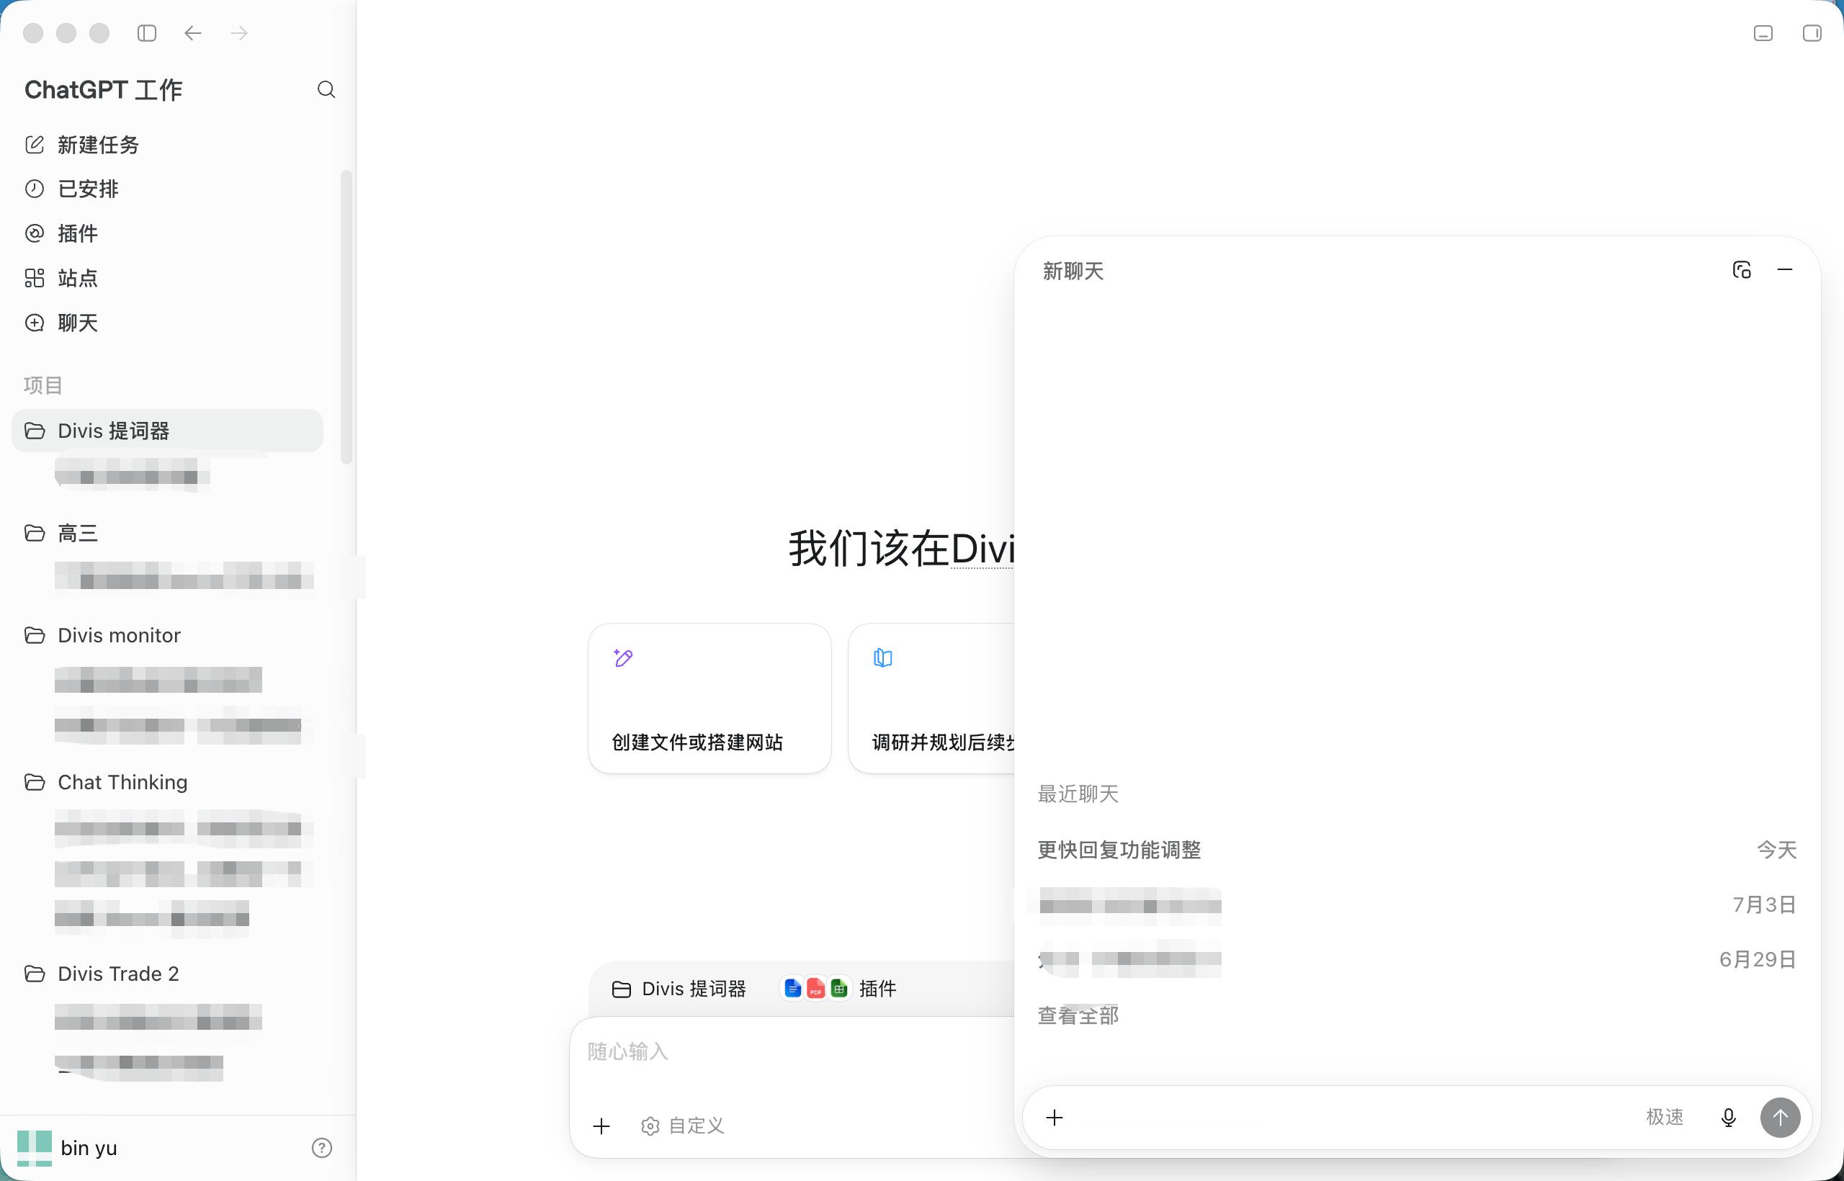Image resolution: width=1844 pixels, height=1181 pixels.
Task: Open search in the ChatGPT sidebar
Action: point(326,90)
